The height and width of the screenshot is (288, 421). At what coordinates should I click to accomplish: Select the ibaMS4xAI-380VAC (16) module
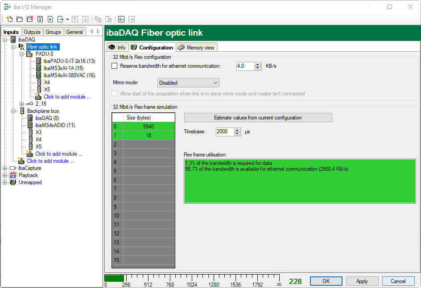coord(69,75)
